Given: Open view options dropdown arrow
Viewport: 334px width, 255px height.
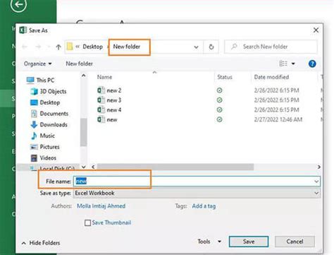Looking at the screenshot, I should [x=293, y=64].
